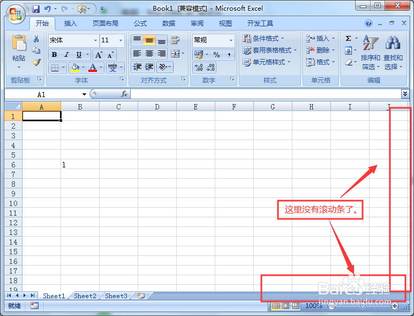This screenshot has width=414, height=316.
Task: Switch to Sheet2 worksheet tab
Action: click(x=85, y=296)
